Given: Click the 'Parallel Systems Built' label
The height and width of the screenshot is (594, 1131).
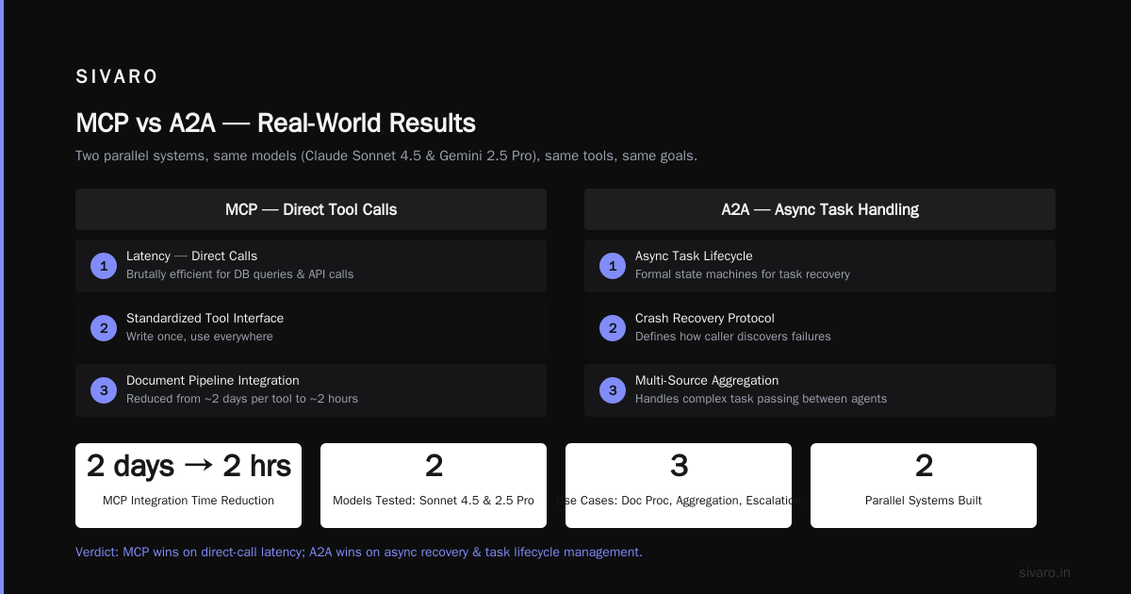Looking at the screenshot, I should 924,501.
